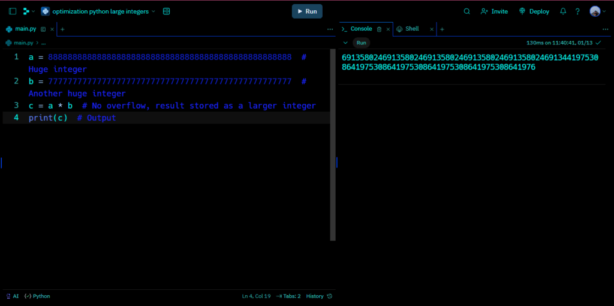Add a new tab beside main.py
614x306 pixels.
click(62, 29)
